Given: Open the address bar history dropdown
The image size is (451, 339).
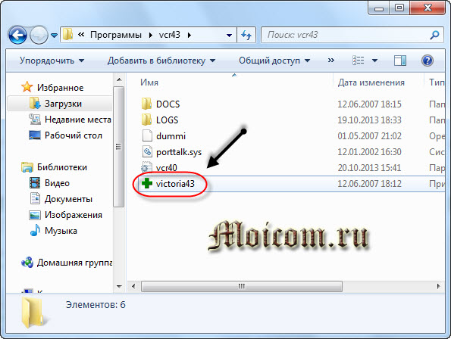Looking at the screenshot, I should click(x=229, y=36).
